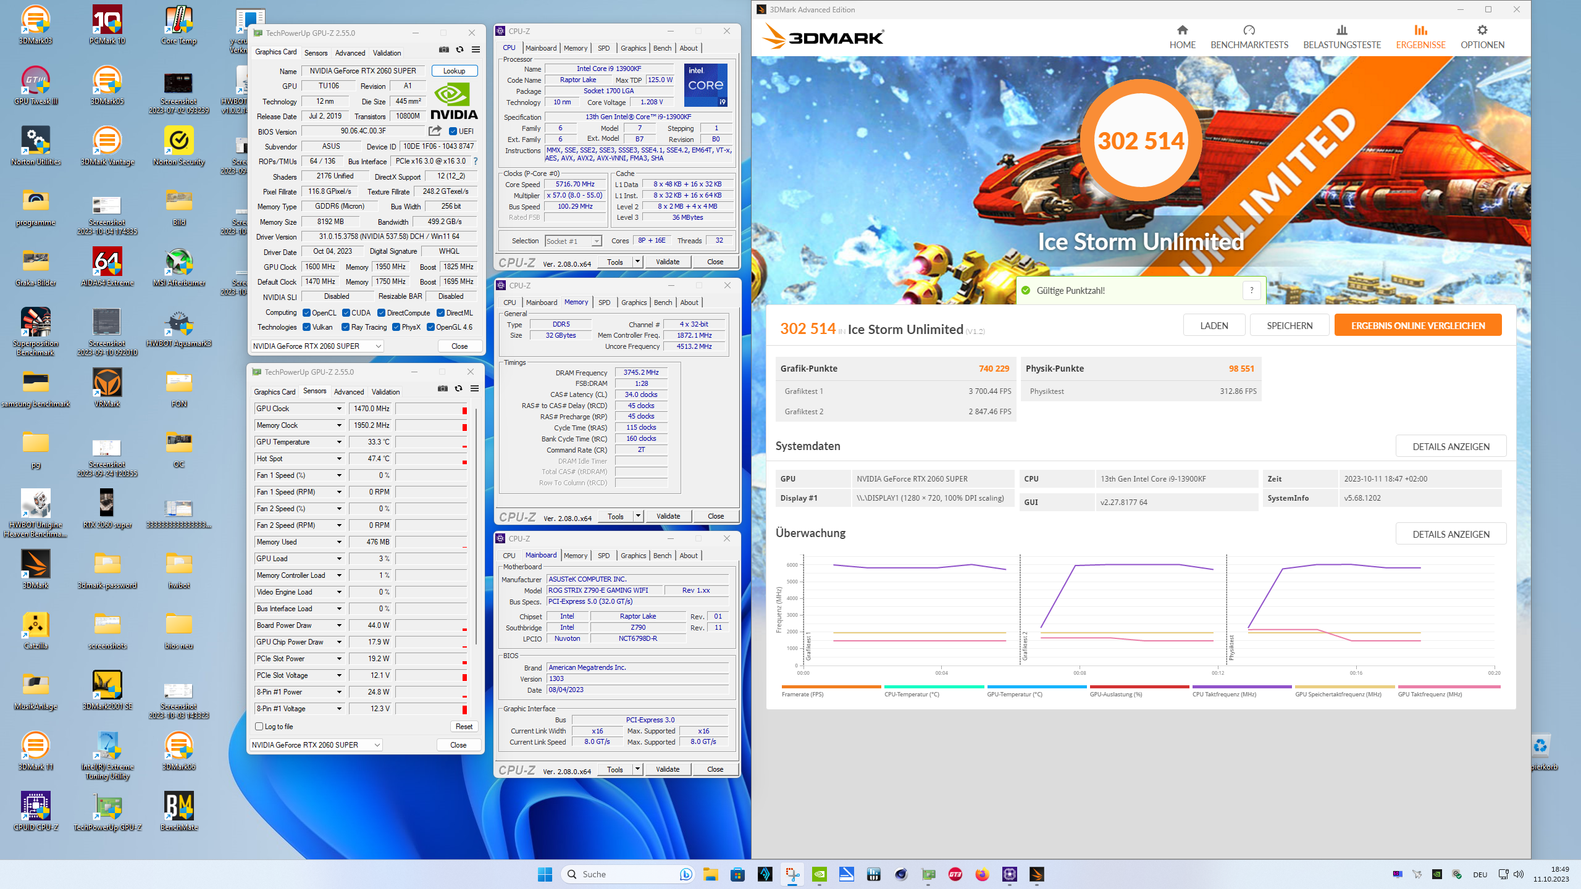Click Windows Start button on taskbar
Screen dimensions: 1581x889
click(545, 874)
